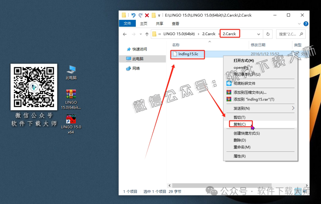
Task: Click the red X icon in quick access toolbar
Action: coord(147,15)
